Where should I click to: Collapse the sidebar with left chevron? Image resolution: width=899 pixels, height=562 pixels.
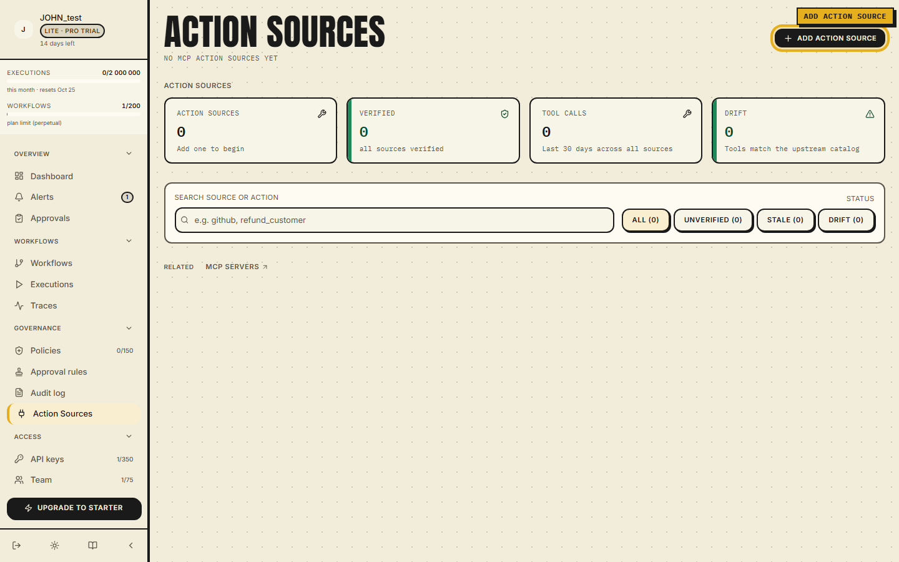[130, 545]
